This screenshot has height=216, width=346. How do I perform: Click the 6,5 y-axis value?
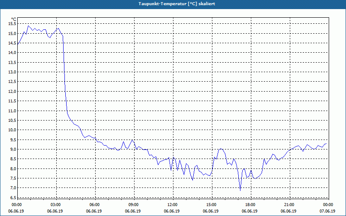pos(13,197)
